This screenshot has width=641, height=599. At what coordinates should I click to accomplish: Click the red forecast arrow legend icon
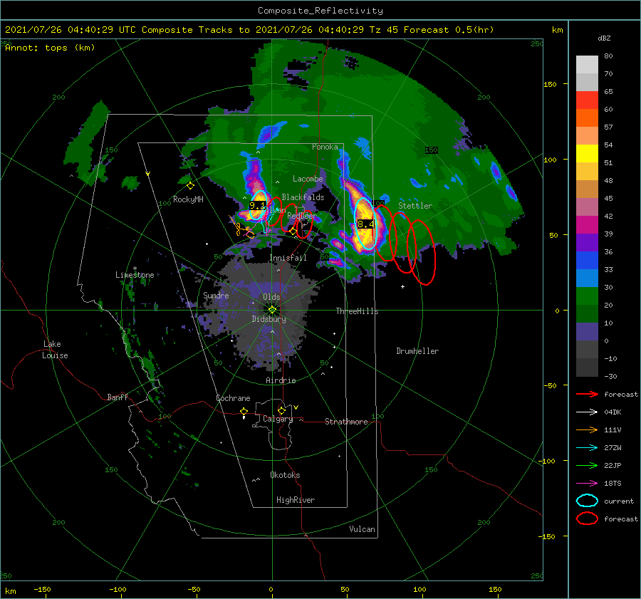pos(587,394)
